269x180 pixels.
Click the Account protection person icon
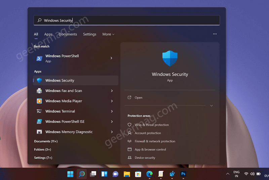click(x=129, y=133)
